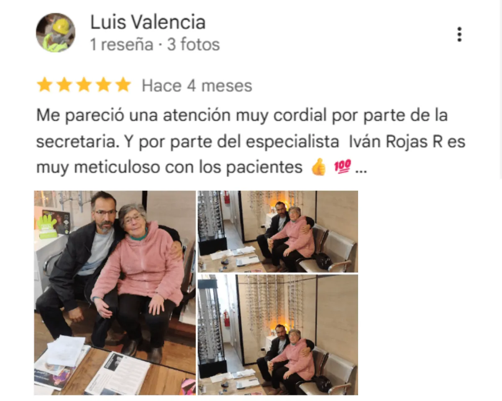Open the three-dot options menu

click(459, 34)
